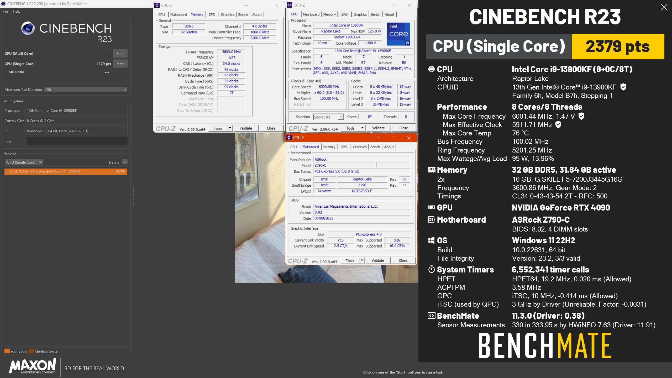This screenshot has height=378, width=672.
Task: Open the File menu in Cinebench
Action: click(x=5, y=11)
